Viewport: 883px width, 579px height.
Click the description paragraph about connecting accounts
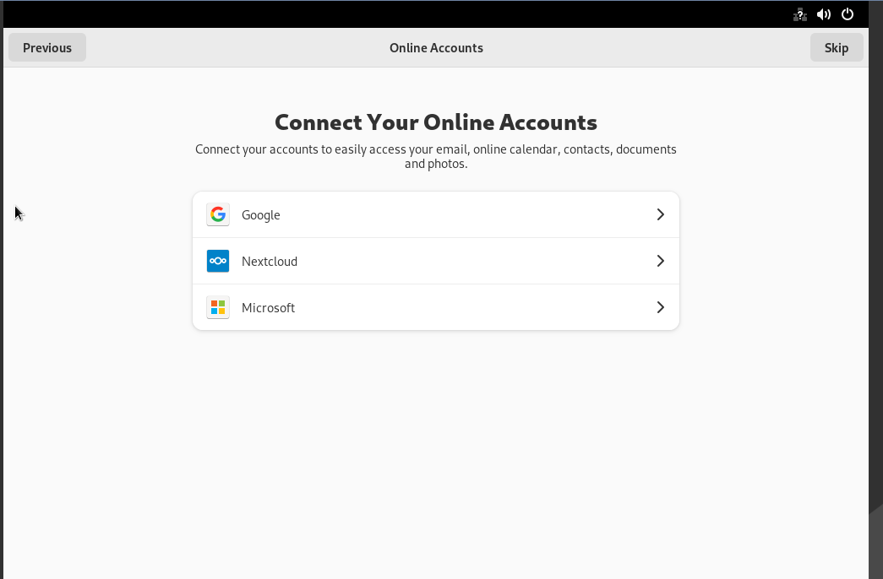(x=436, y=156)
